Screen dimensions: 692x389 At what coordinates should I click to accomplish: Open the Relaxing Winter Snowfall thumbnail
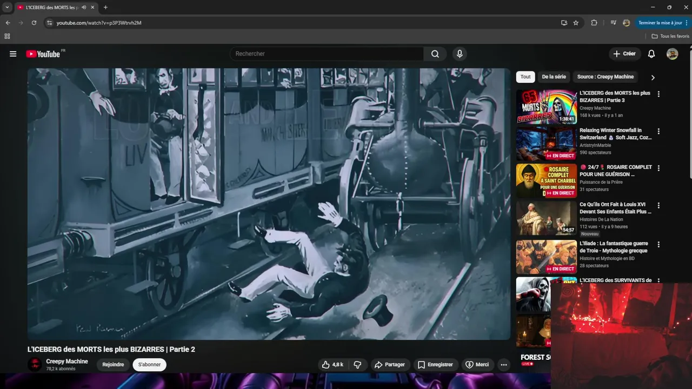546,144
